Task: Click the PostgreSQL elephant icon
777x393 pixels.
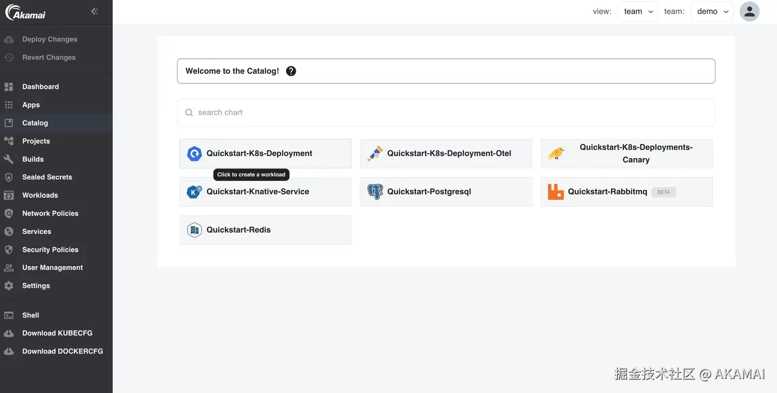Action: [375, 192]
